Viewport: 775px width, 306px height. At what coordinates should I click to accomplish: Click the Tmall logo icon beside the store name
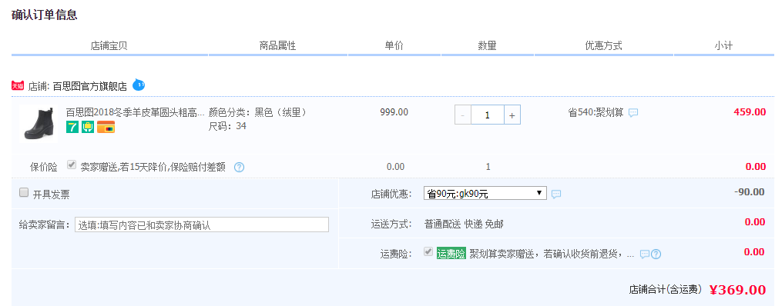click(18, 86)
